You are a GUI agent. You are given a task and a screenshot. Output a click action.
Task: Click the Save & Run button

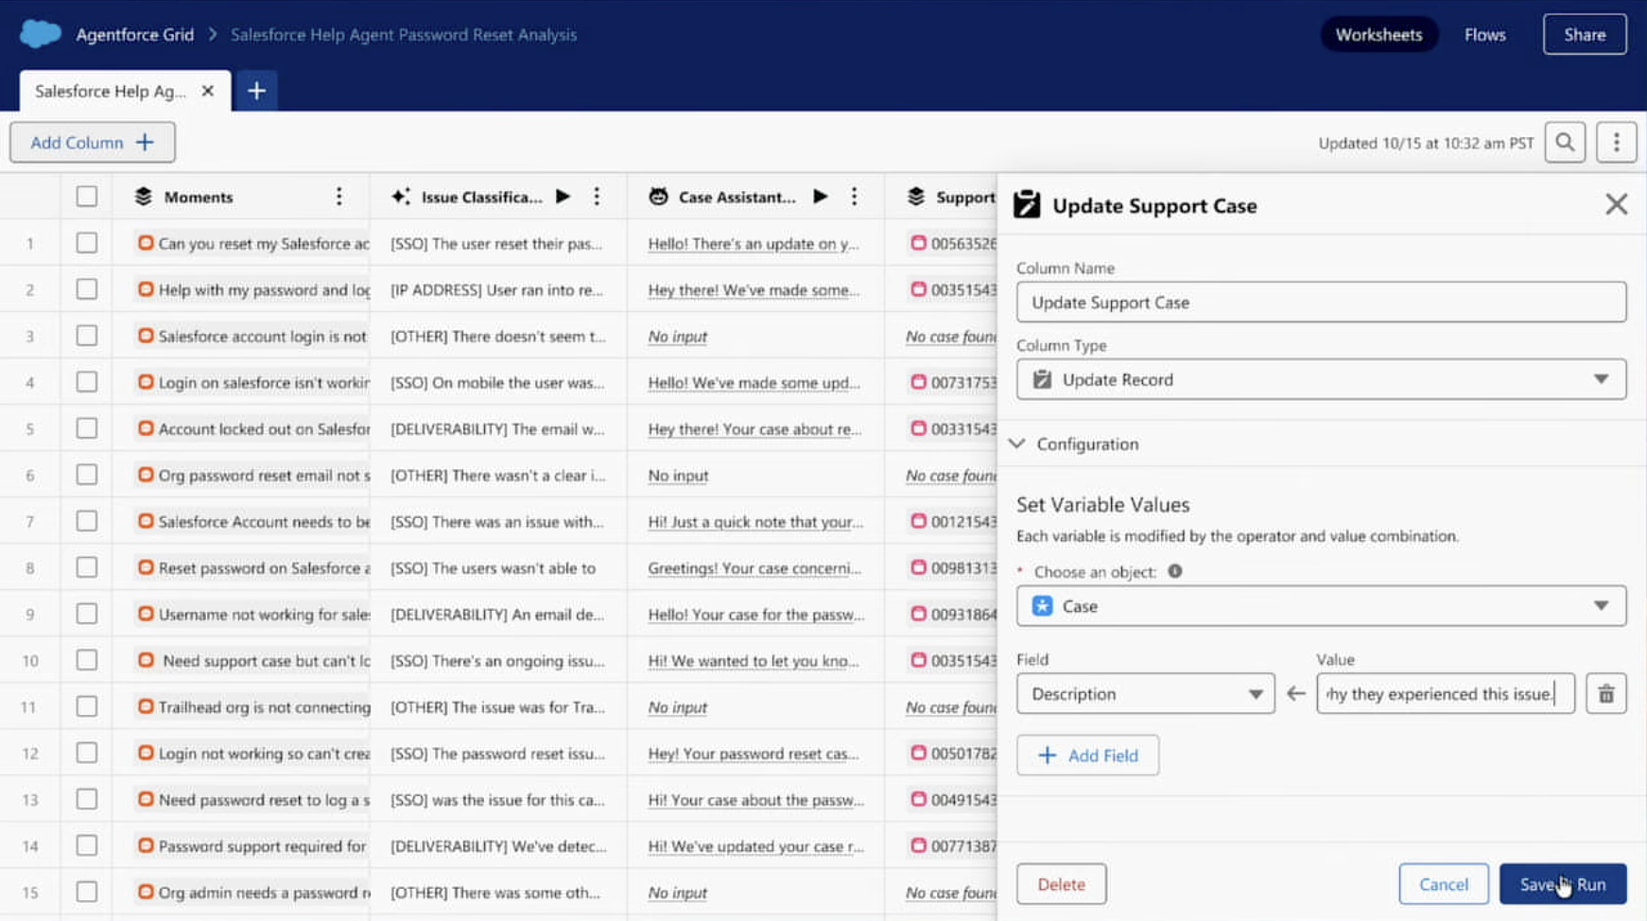coord(1562,884)
